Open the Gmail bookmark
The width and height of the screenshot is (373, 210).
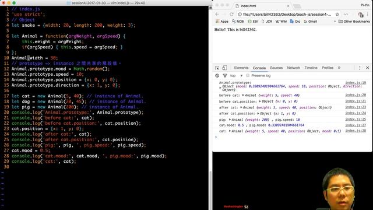click(x=310, y=22)
